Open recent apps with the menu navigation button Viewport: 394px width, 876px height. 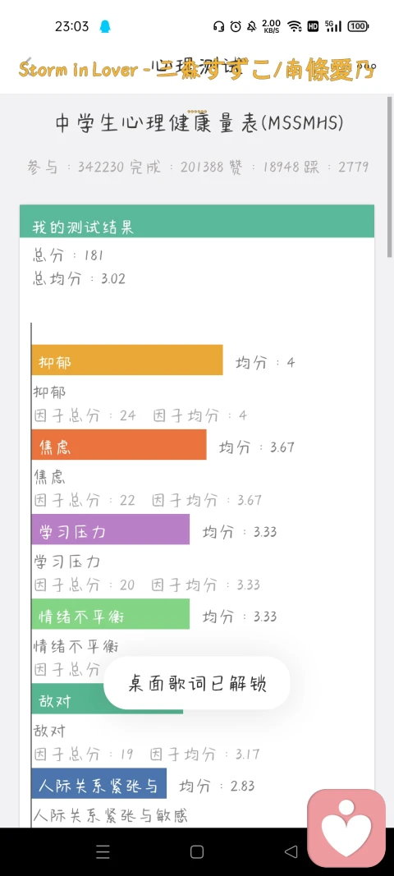[103, 851]
